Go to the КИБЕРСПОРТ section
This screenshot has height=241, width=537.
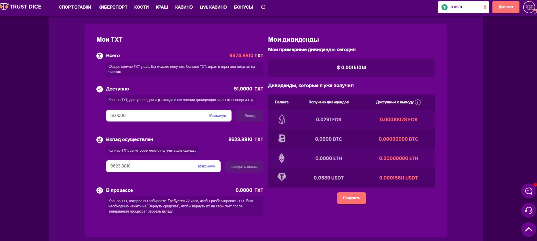click(x=113, y=7)
